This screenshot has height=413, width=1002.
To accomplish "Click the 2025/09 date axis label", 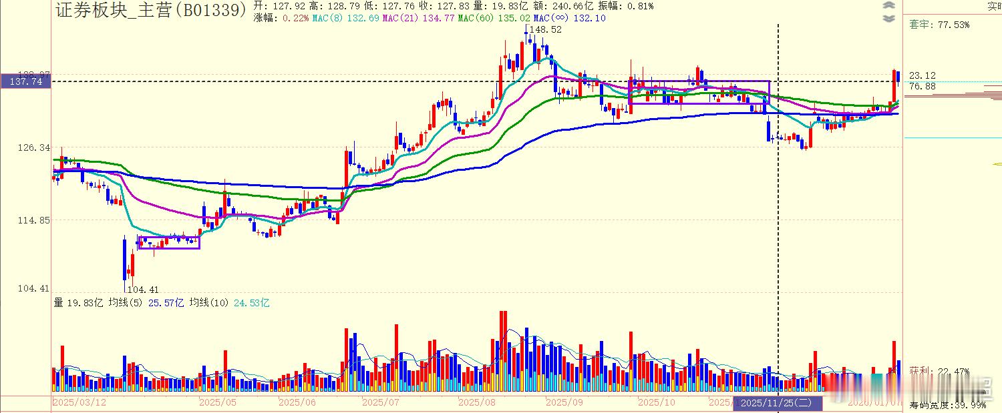I will pyautogui.click(x=564, y=402).
